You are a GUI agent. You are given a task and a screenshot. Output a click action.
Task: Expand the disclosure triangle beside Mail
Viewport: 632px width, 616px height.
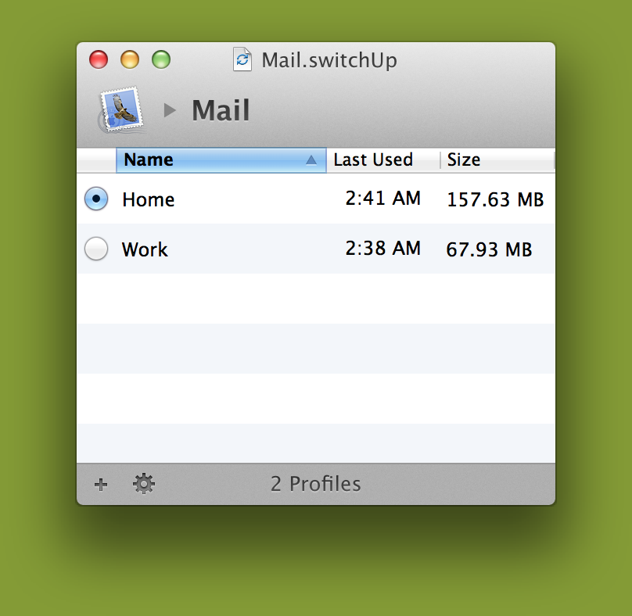(x=170, y=110)
